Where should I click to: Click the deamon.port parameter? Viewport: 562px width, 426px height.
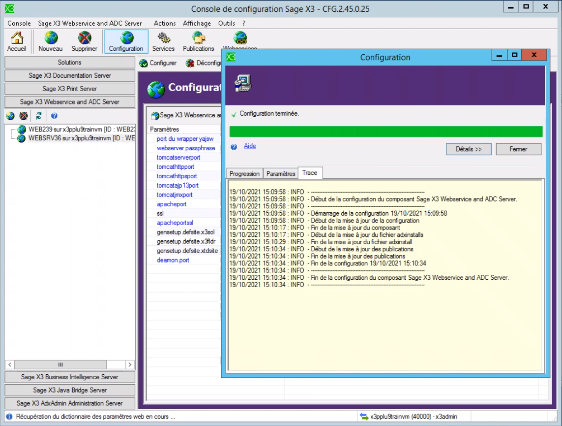(x=173, y=260)
